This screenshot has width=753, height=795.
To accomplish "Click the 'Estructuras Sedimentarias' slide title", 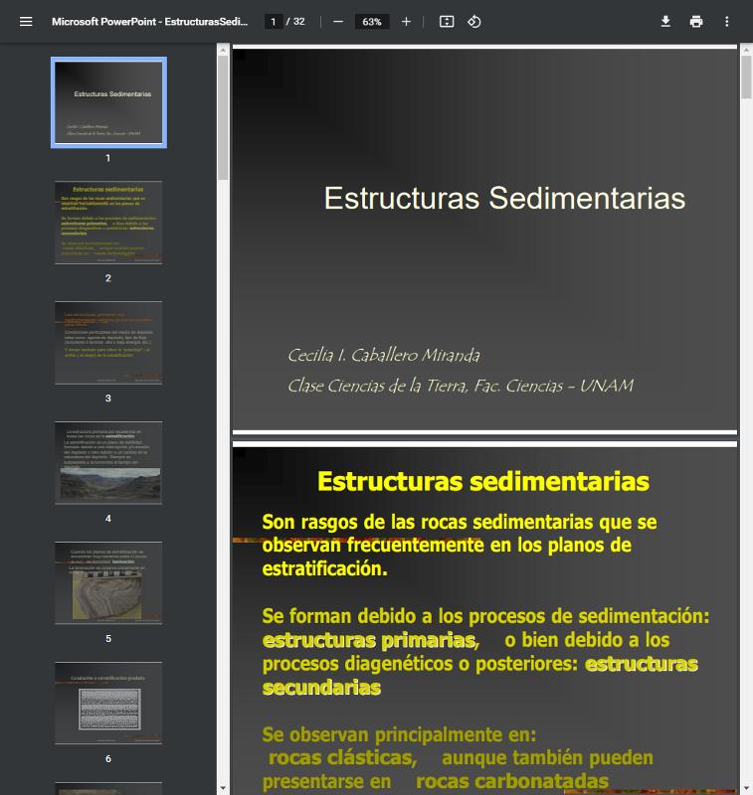I will 504,198.
